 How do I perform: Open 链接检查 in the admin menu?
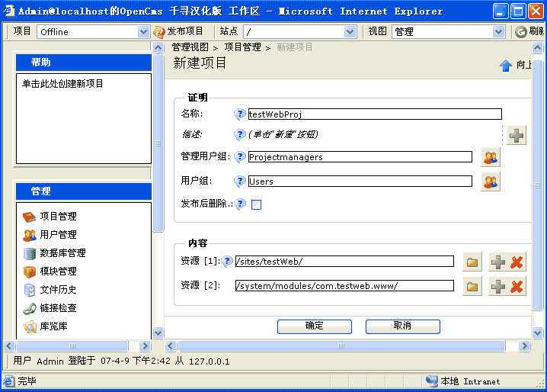[x=58, y=308]
